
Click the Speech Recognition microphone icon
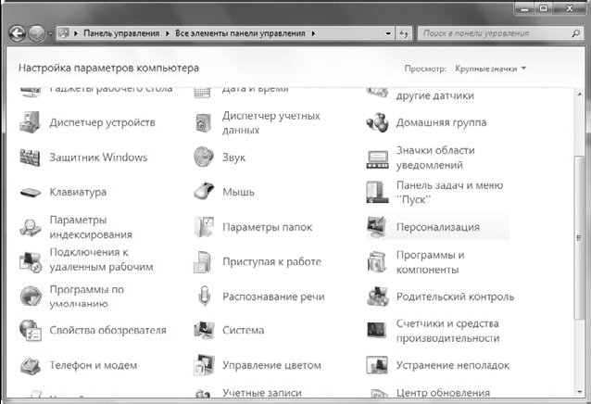(204, 297)
